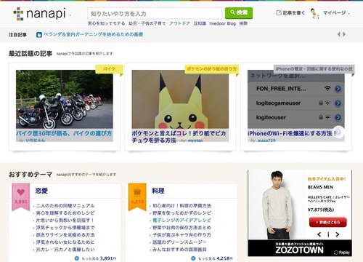The width and height of the screenshot is (363, 262).
Task: Click 二人のための同棲マニュアル
Action: point(65,206)
